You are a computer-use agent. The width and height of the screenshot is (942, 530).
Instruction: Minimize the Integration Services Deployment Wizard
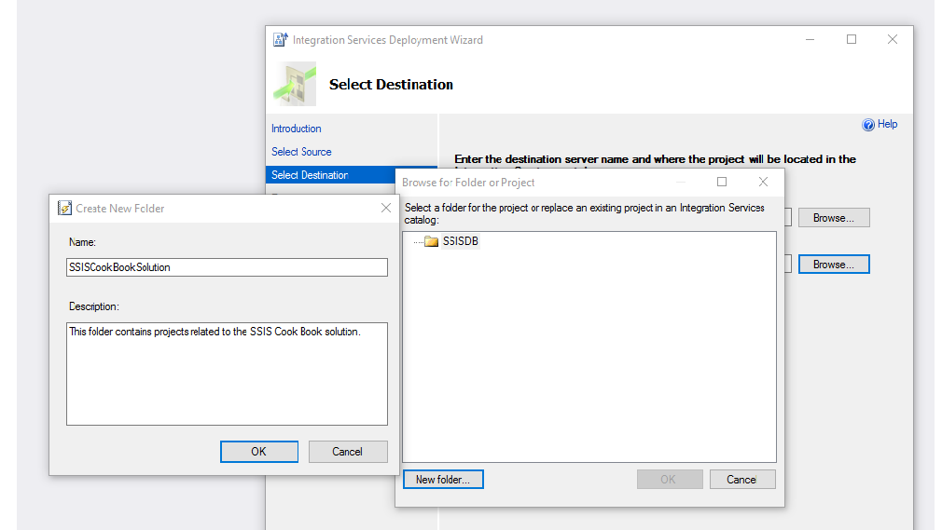810,40
